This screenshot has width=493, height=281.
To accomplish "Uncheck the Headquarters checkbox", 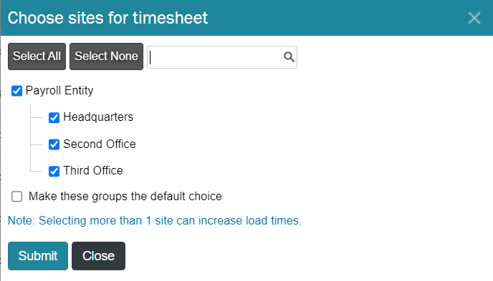I will pos(54,117).
